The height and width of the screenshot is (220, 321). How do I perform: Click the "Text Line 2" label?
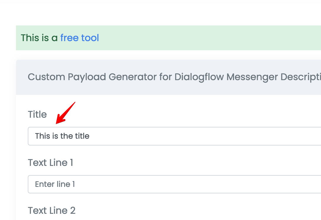52,211
